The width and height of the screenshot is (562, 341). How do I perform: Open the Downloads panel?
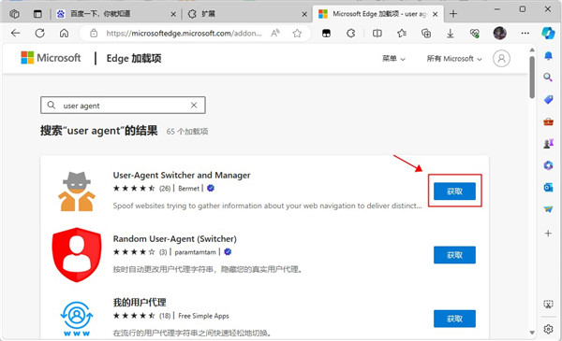tap(451, 34)
